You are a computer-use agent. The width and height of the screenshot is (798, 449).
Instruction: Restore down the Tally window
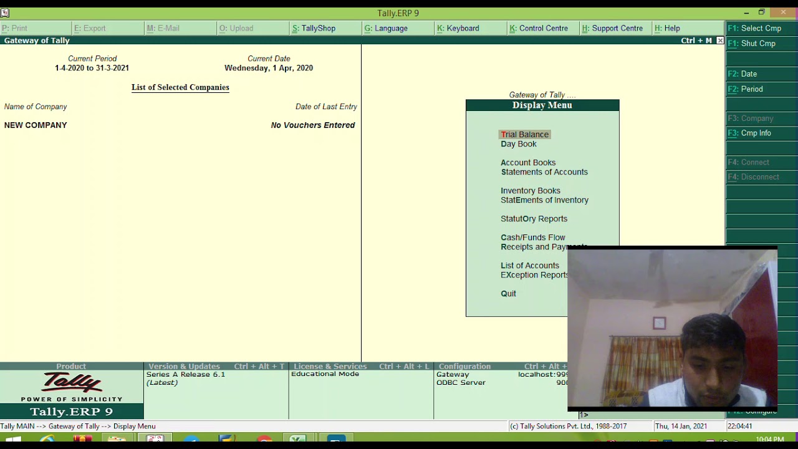tap(761, 12)
